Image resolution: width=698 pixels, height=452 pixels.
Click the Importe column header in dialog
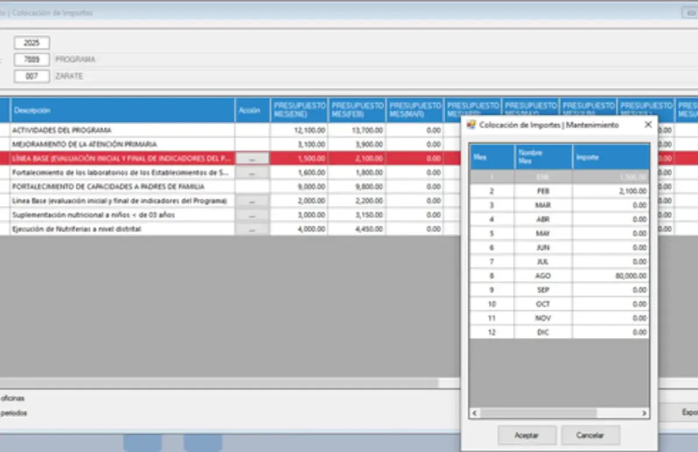611,157
